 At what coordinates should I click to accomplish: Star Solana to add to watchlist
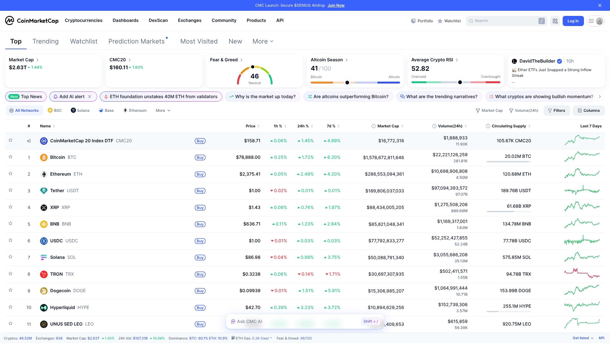10,257
